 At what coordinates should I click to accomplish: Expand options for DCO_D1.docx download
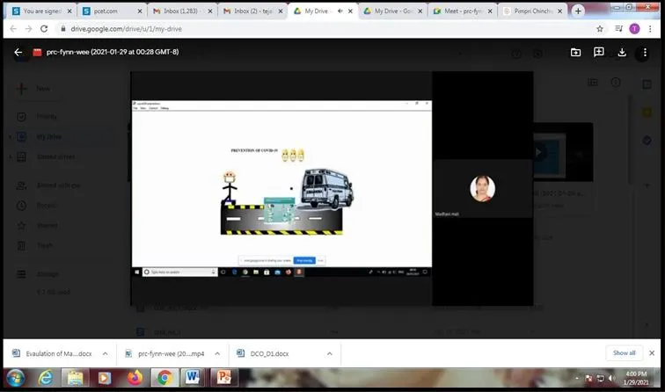point(330,353)
